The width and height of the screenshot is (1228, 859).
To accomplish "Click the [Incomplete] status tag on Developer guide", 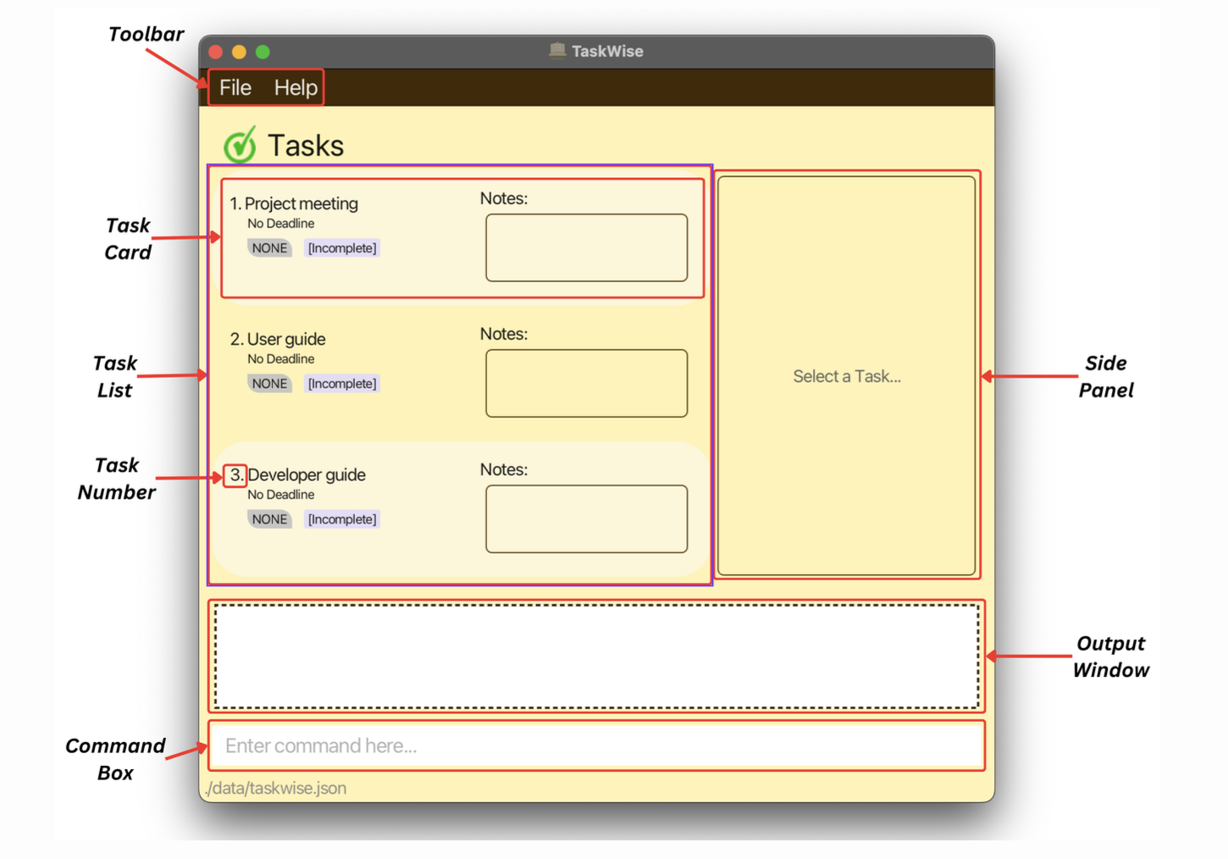I will point(342,519).
